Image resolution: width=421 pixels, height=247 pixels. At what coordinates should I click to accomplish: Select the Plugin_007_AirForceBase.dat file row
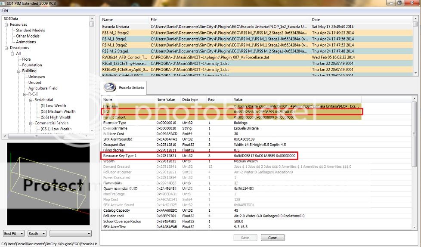(210, 57)
